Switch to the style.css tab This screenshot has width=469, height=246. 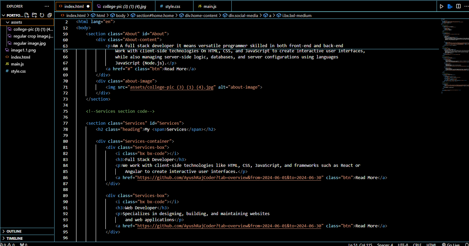coord(172,6)
